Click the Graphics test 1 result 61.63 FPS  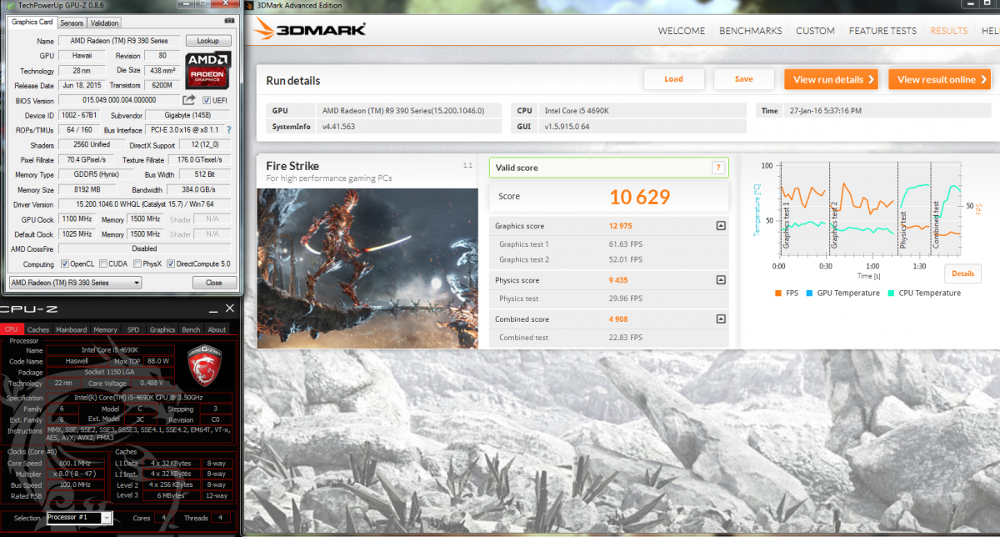(x=626, y=244)
